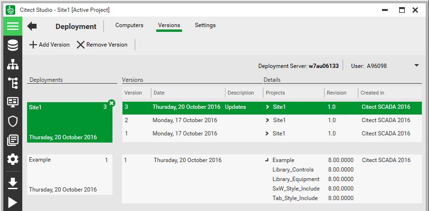Viewport: 429px width, 211px height.
Task: Expand Site1 projects in version 2 row
Action: [x=268, y=120]
